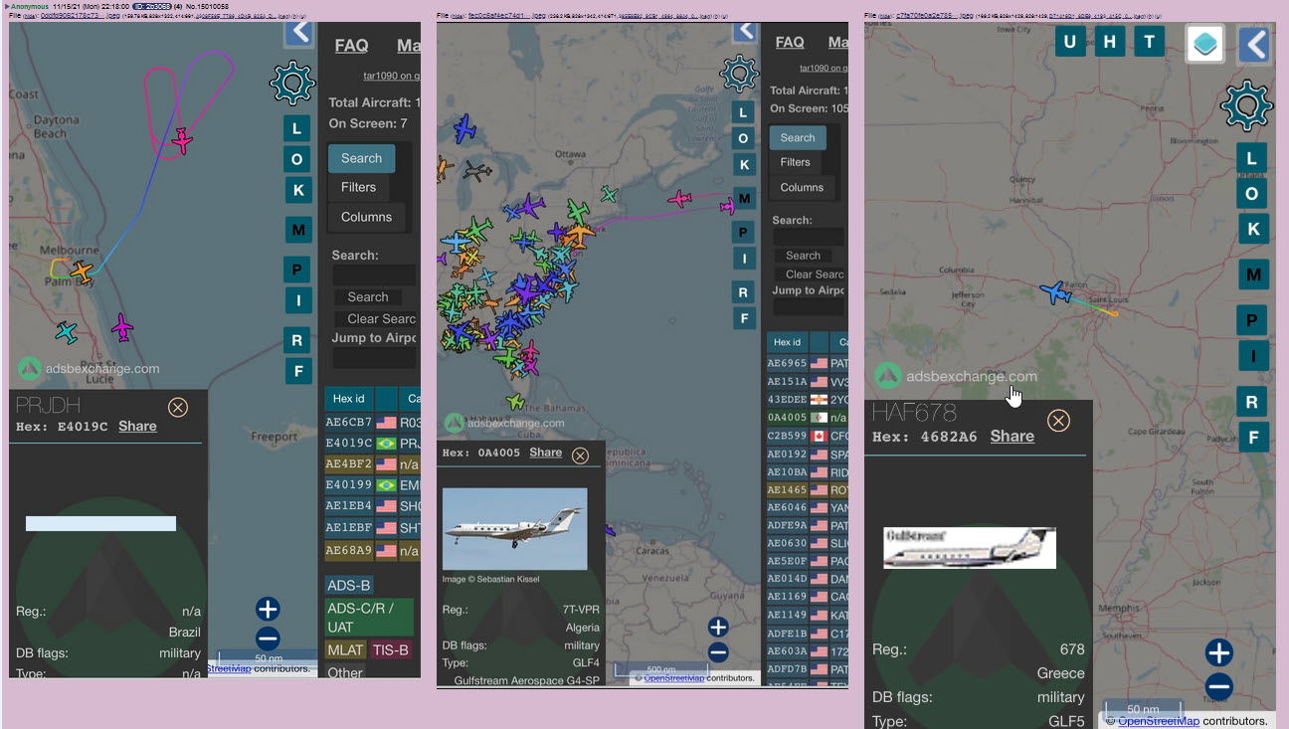Select magenta aircraft south of Palm Bay
Screen dimensions: 1289x729
(x=122, y=326)
